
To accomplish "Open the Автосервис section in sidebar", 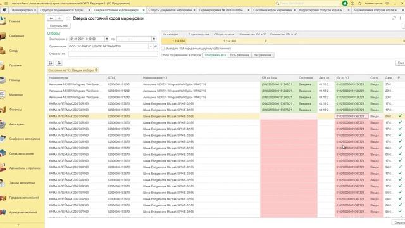I will point(17,124).
